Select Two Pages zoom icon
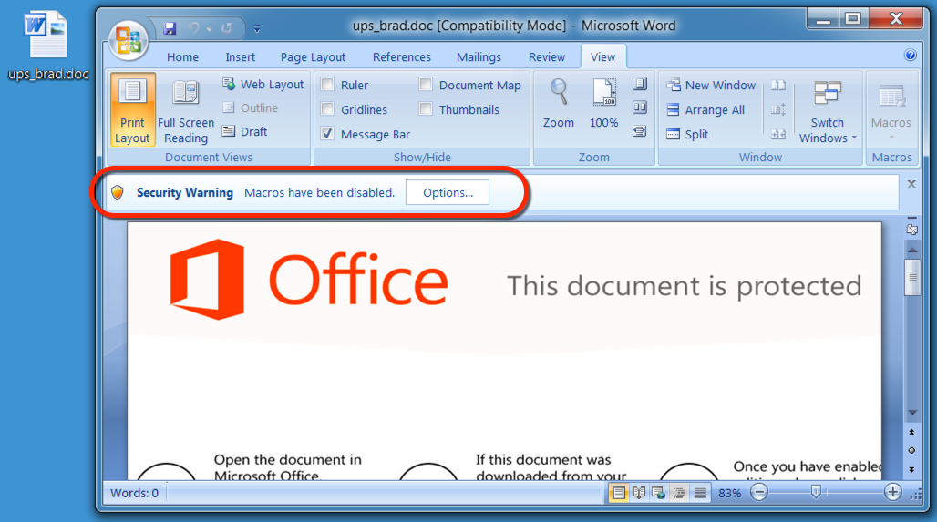The image size is (937, 522). point(640,107)
